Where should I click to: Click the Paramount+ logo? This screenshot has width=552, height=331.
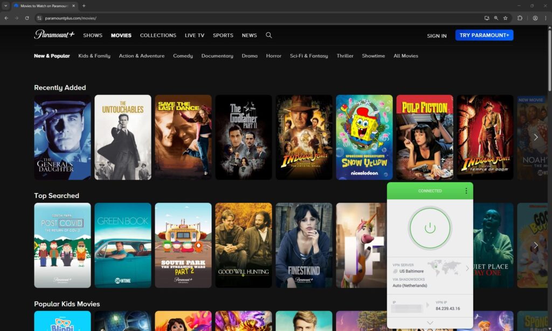(54, 35)
